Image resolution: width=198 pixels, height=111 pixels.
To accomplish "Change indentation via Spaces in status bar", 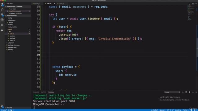I will point(162,110).
